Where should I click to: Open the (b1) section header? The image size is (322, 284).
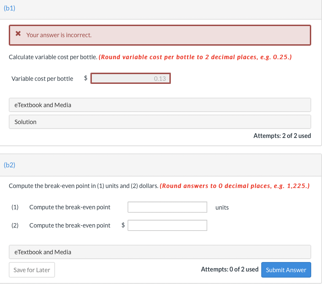pos(9,8)
